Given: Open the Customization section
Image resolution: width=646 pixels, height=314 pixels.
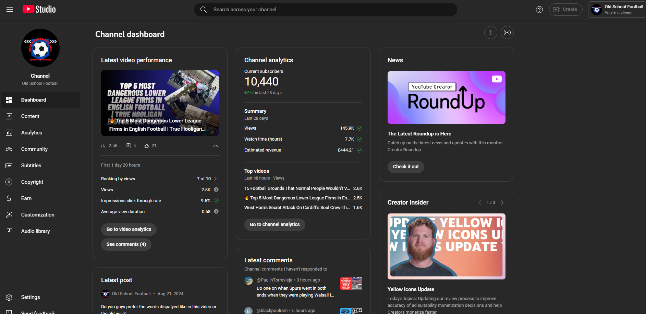Looking at the screenshot, I should 40,215.
